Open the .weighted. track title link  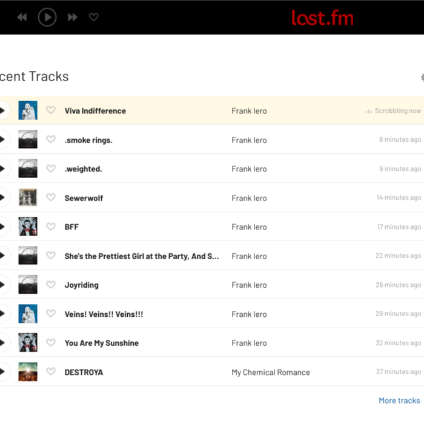(x=84, y=169)
